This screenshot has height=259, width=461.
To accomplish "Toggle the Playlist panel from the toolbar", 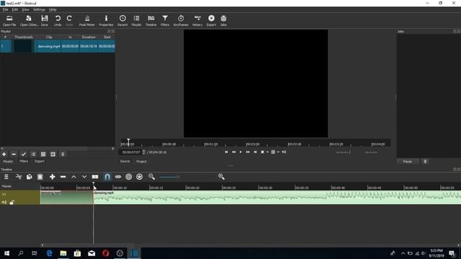I will [x=136, y=21].
